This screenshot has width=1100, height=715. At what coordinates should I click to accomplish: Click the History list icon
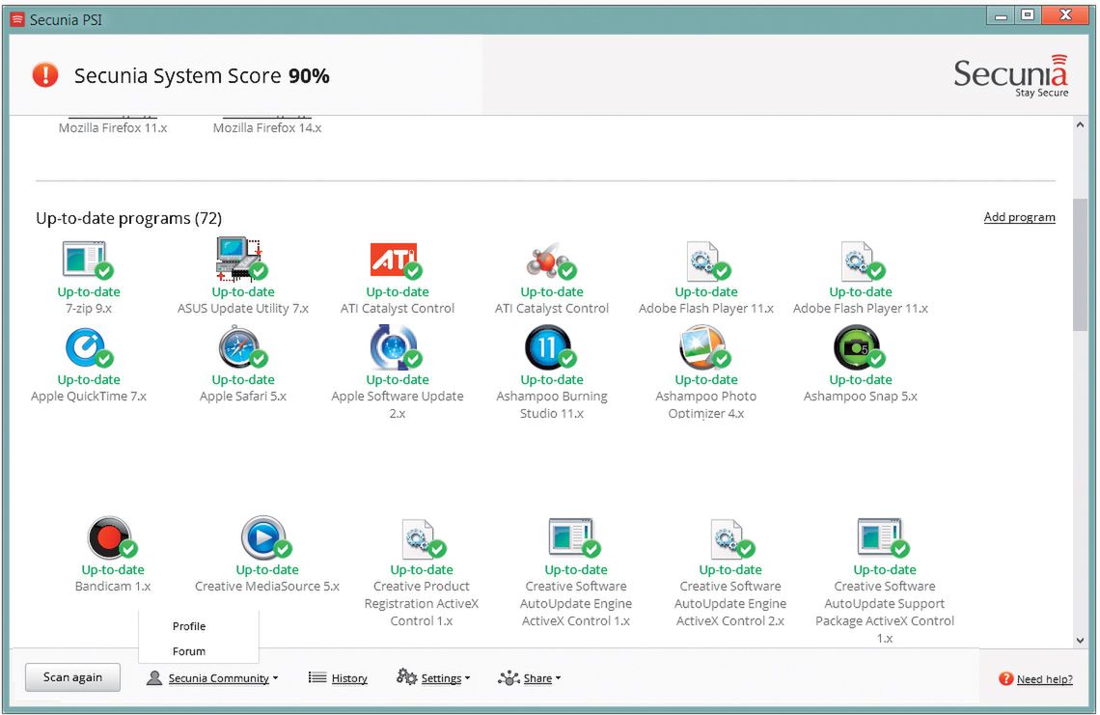tap(317, 677)
